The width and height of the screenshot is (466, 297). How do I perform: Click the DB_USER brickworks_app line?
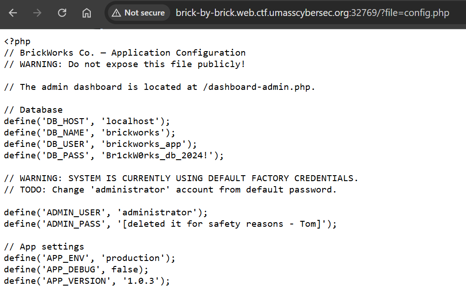pyautogui.click(x=100, y=144)
